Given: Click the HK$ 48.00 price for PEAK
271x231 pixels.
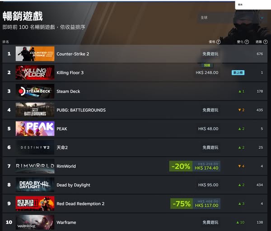Looking at the screenshot, I should 208,129.
